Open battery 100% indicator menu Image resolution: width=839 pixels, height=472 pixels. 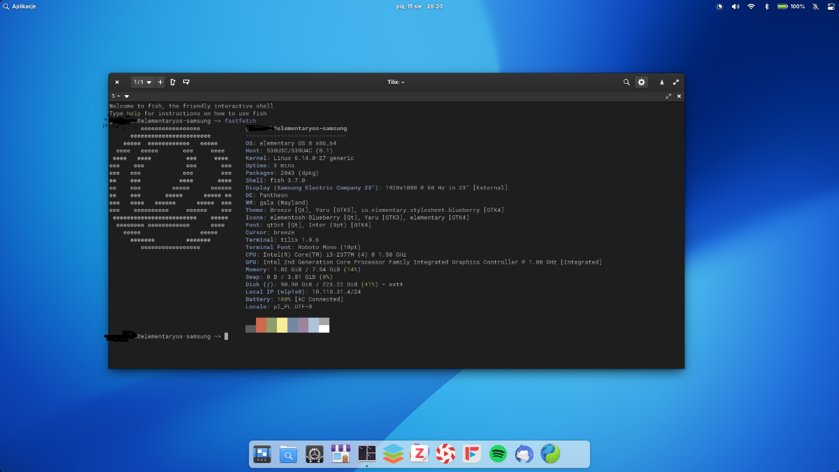[x=791, y=6]
